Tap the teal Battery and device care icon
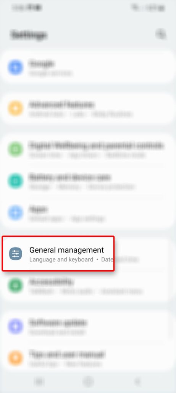 point(15,181)
